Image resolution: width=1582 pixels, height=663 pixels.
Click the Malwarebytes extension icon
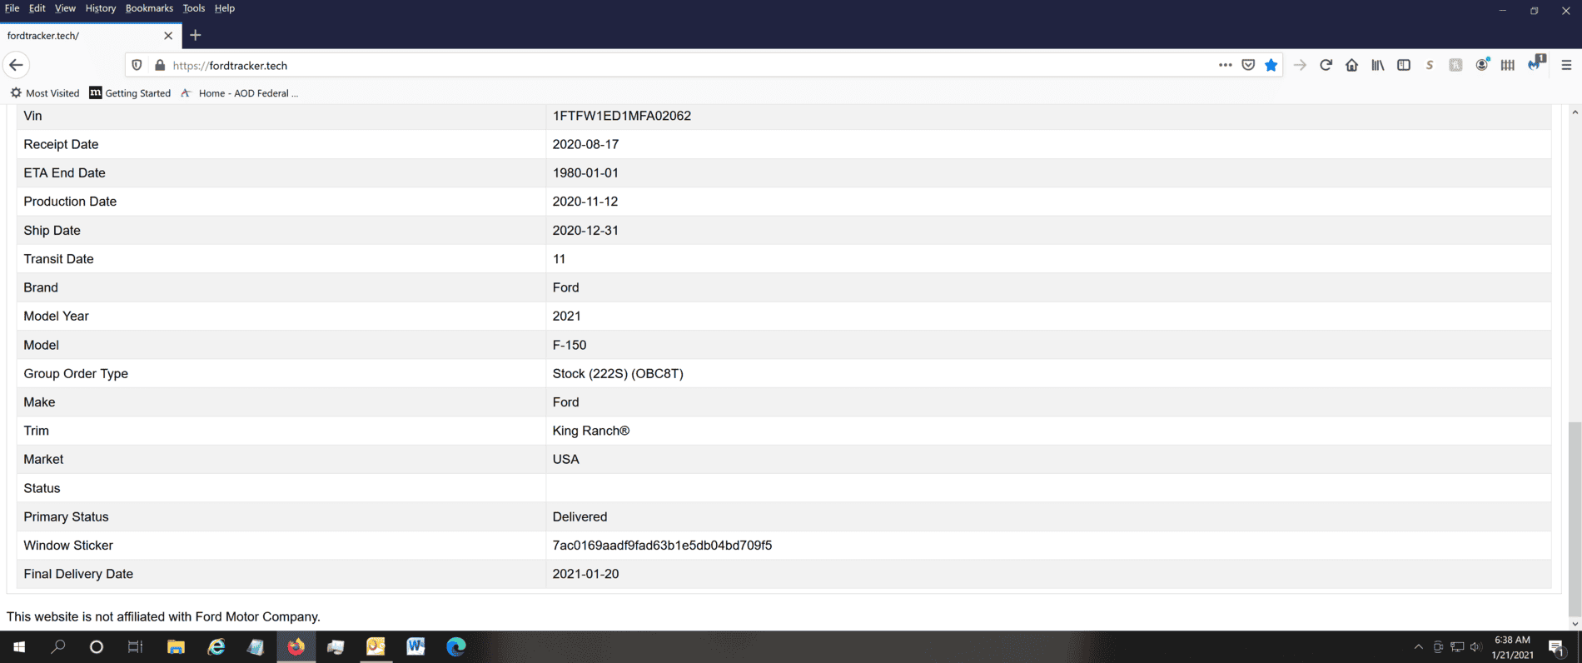pos(1535,64)
